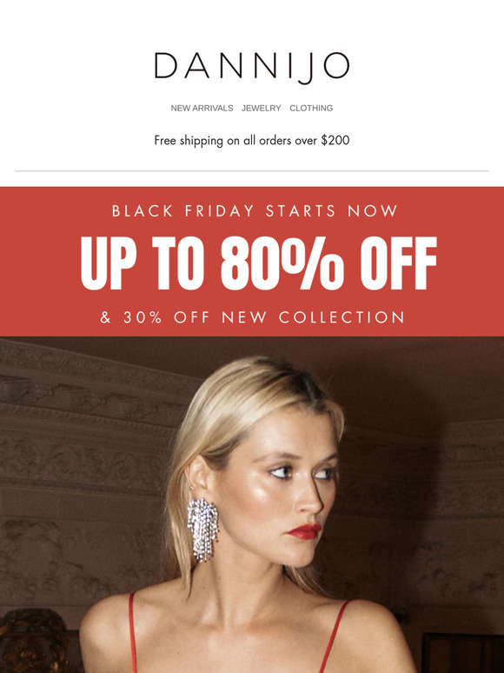The height and width of the screenshot is (673, 504).
Task: Click the UP TO 80% OFF headline
Action: [x=259, y=263]
